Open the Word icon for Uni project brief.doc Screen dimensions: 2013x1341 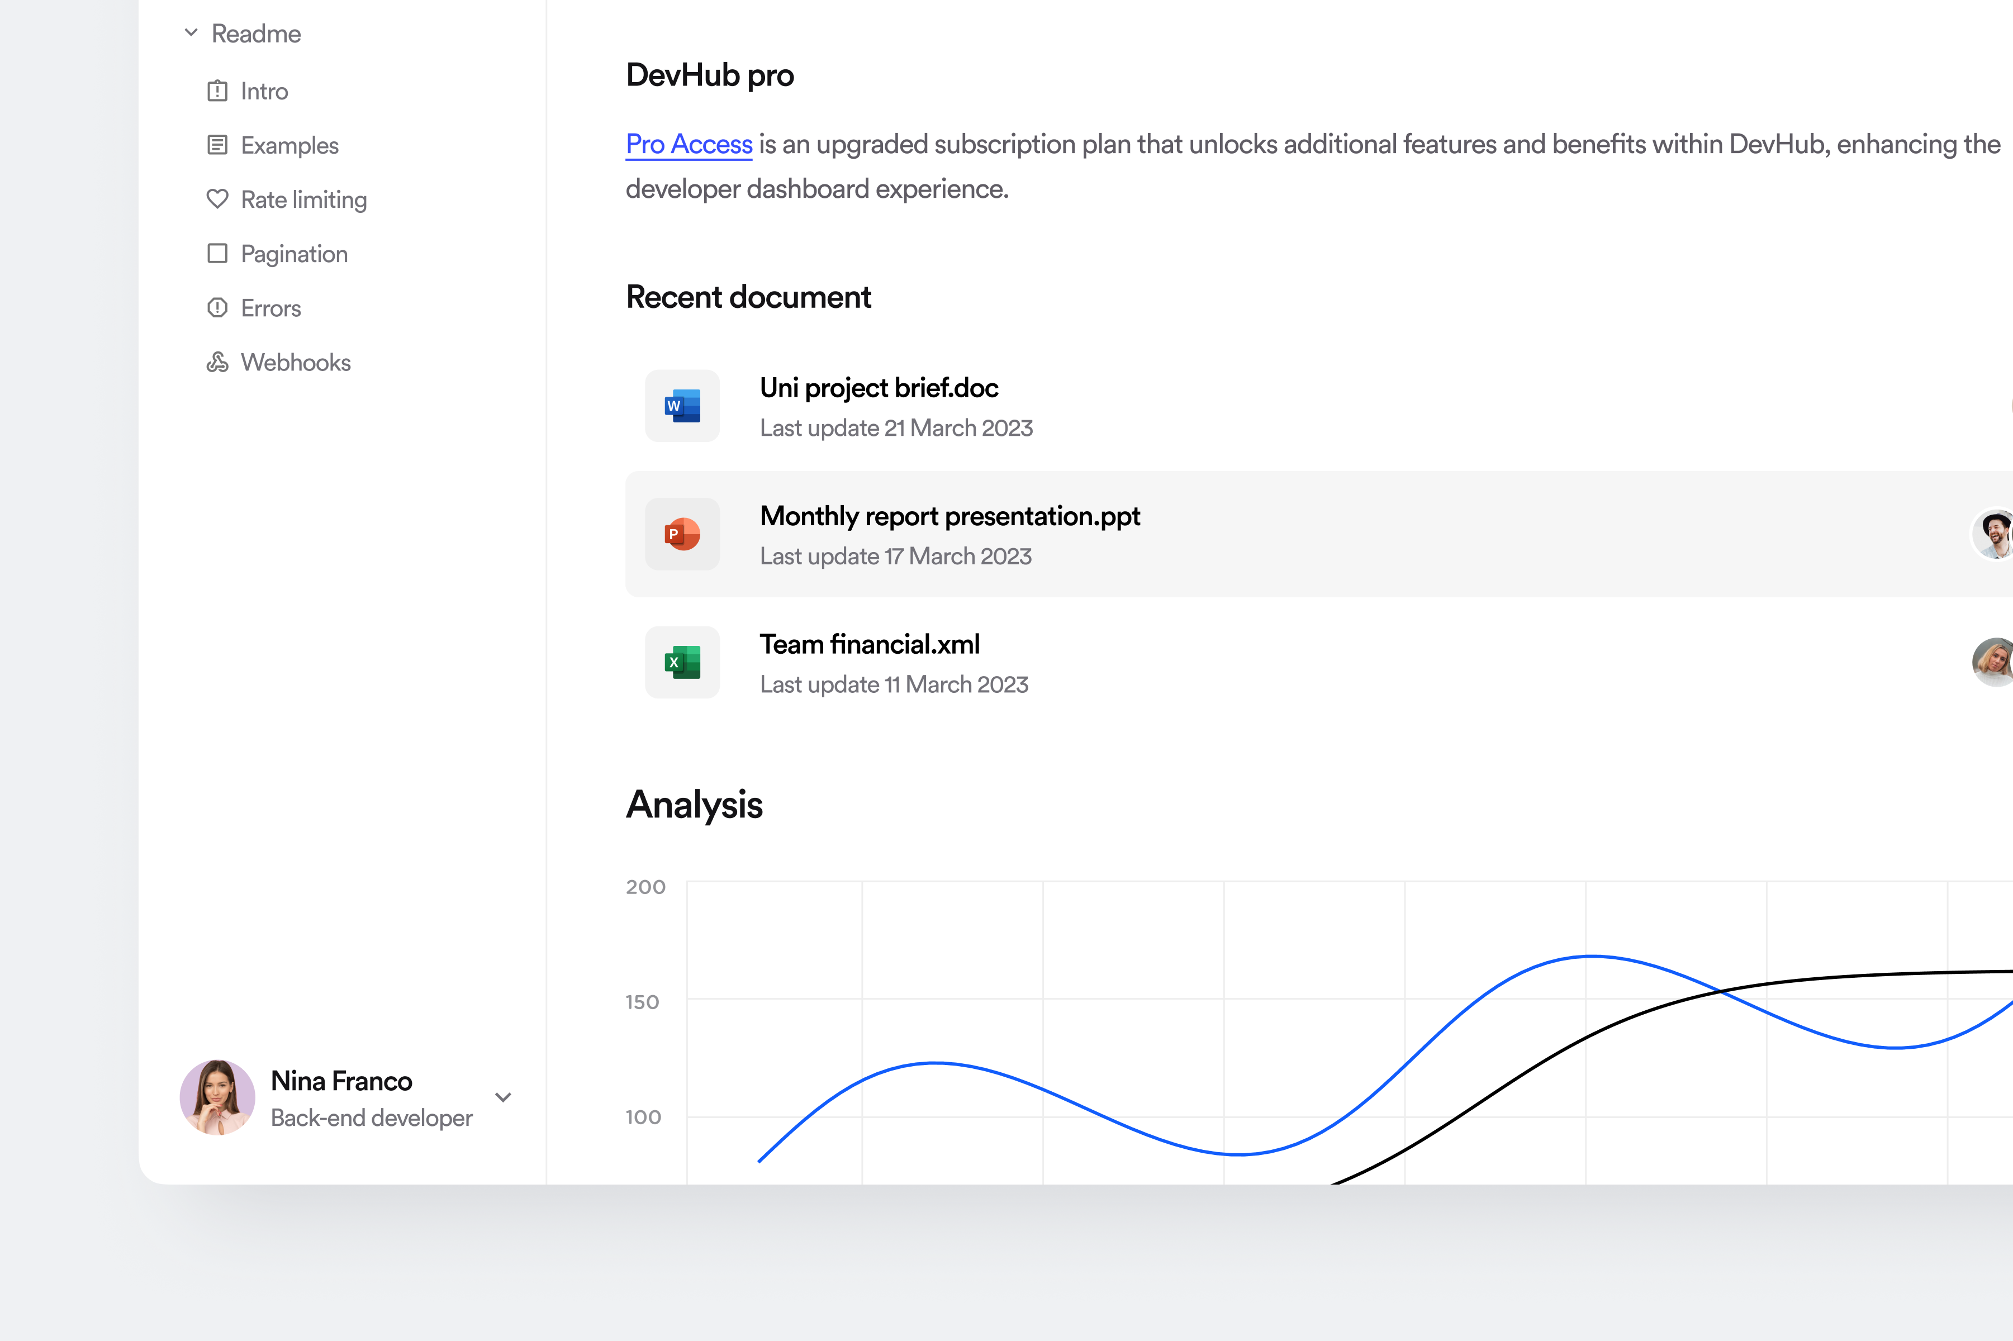[x=682, y=406]
